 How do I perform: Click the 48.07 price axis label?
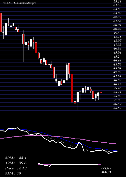[117, 41]
